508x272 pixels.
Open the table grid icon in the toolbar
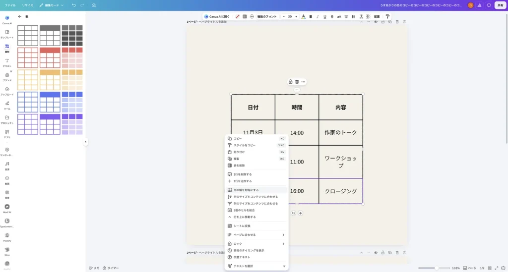click(245, 16)
